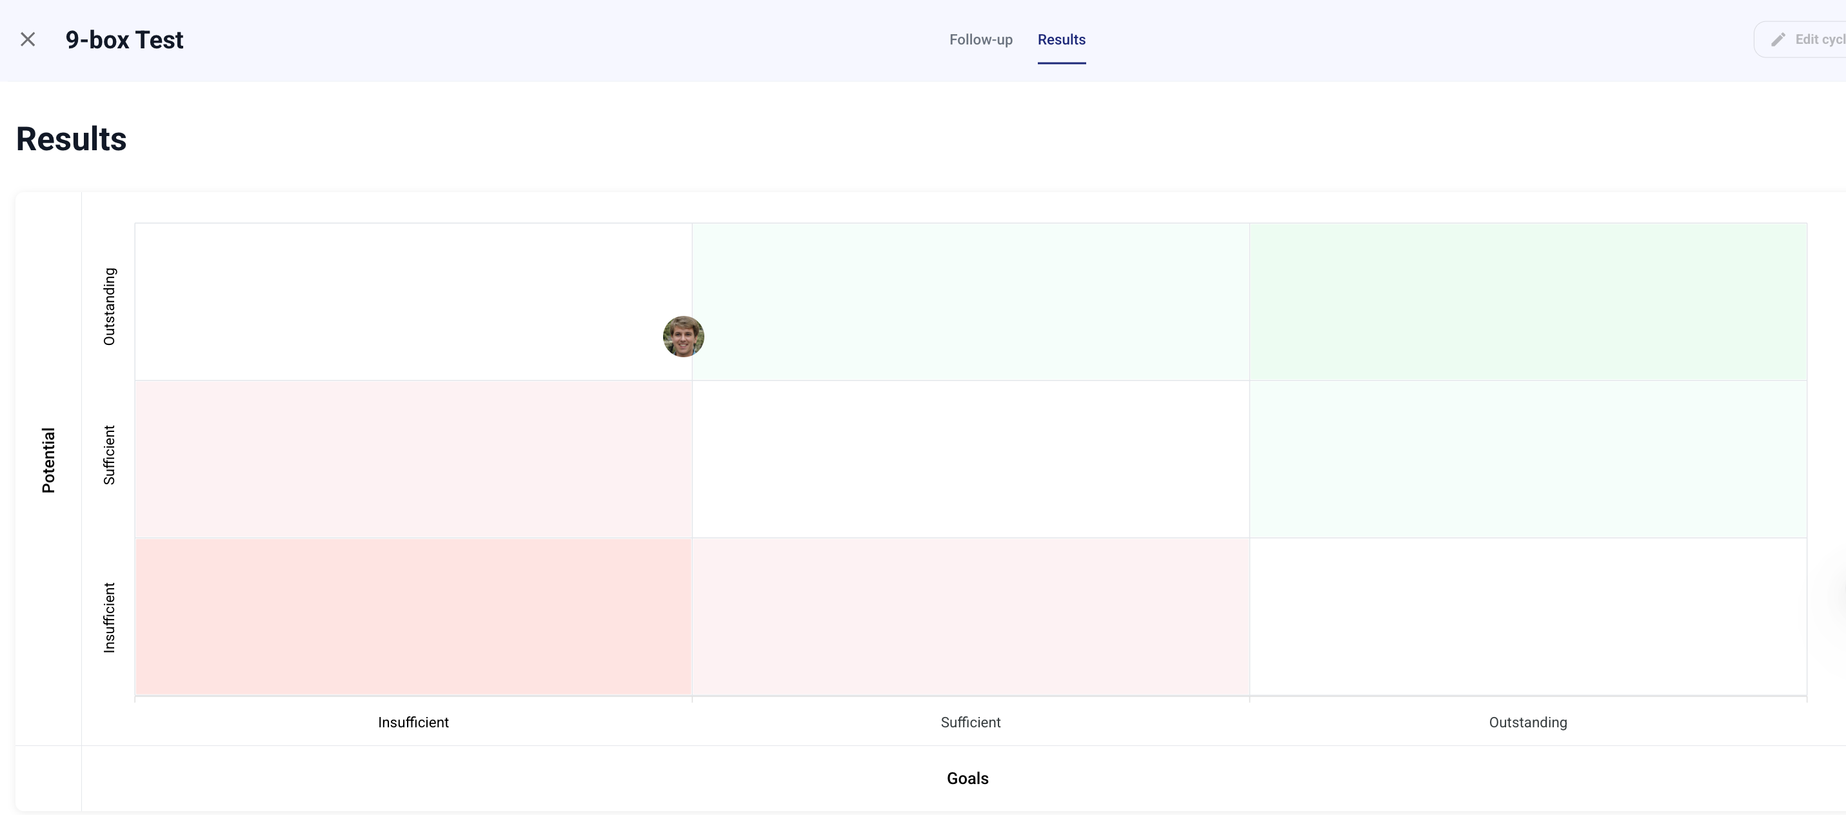Click the Potential axis title
The image size is (1846, 815).
tap(48, 460)
